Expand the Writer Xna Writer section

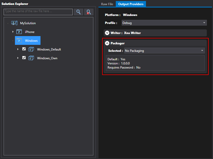click(107, 33)
